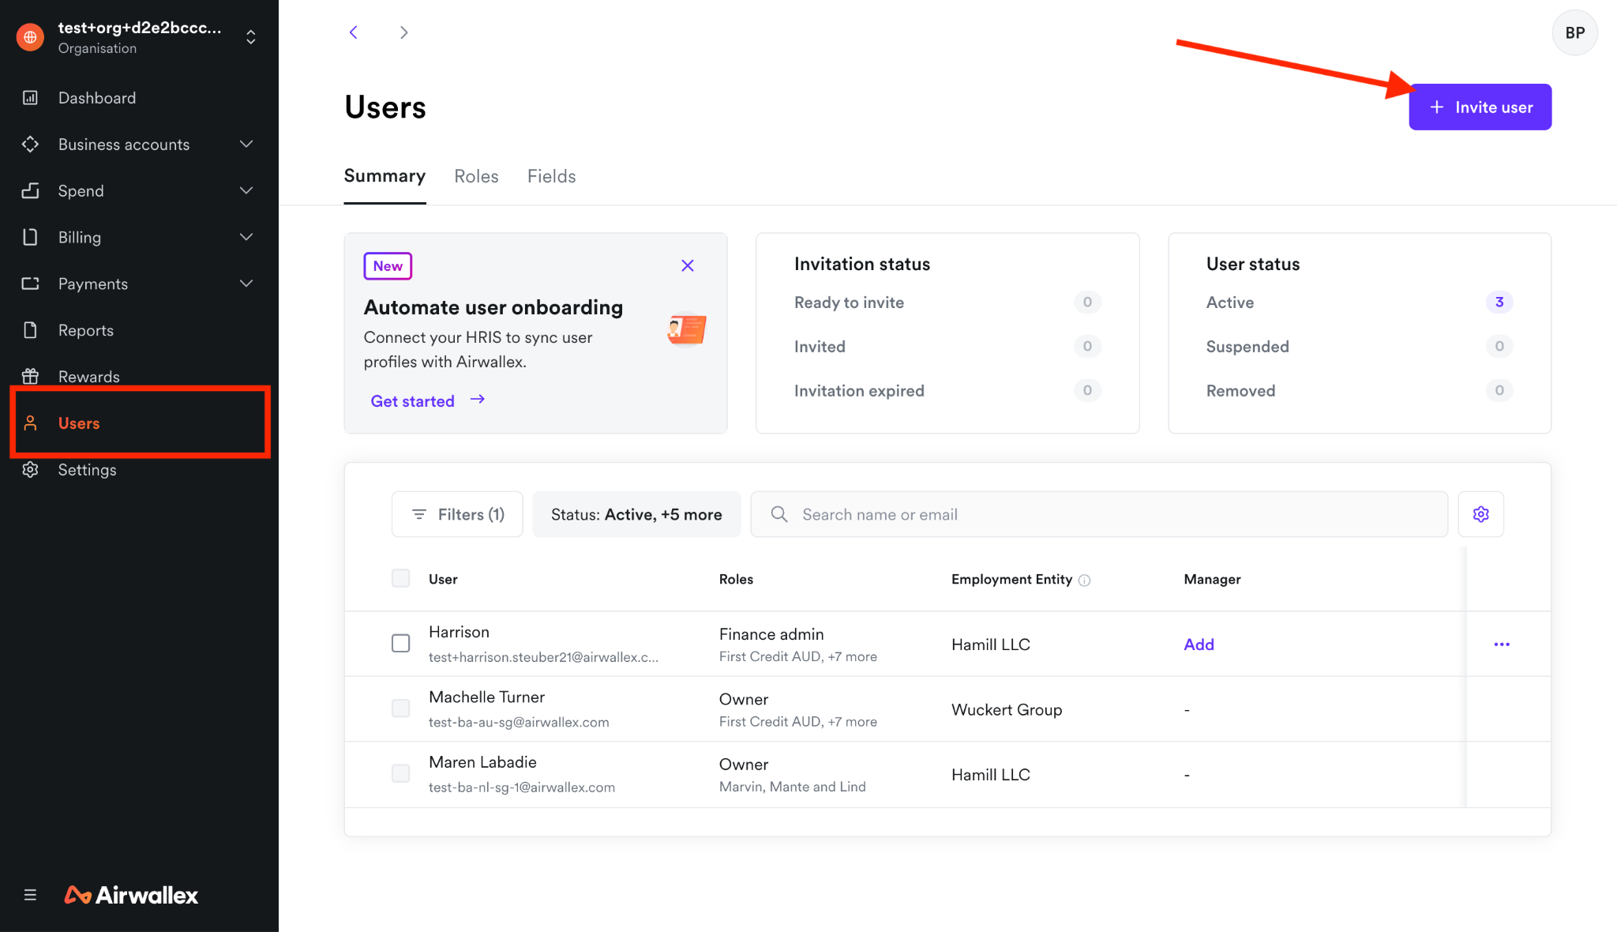Open the Filters (1) button

457,514
